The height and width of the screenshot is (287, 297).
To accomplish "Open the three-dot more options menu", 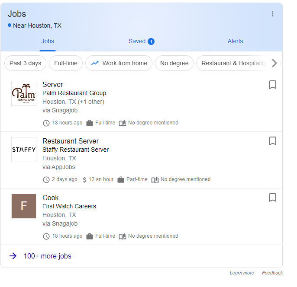I will (273, 14).
